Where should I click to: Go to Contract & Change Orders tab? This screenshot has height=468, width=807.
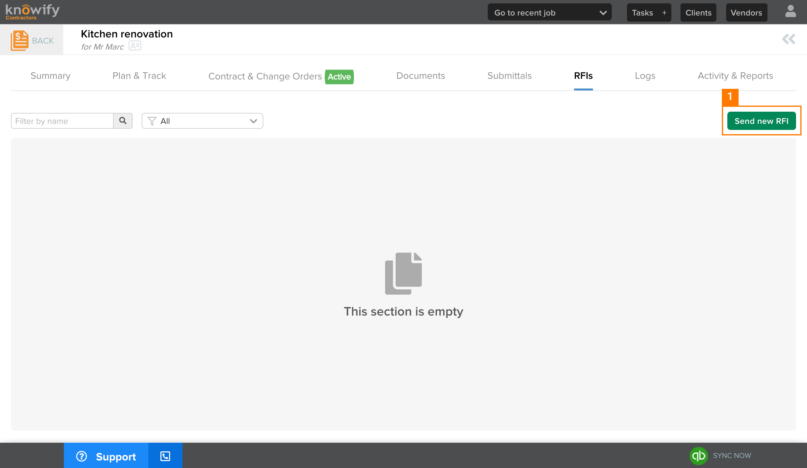[265, 76]
